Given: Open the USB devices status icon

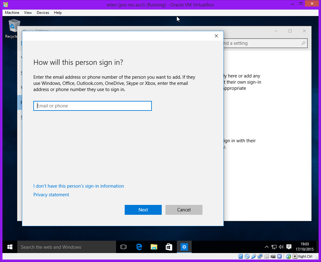Looking at the screenshot, I should pos(253,256).
